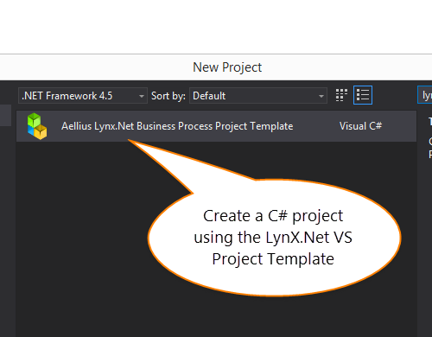Open the Sort by Default dropdown
Image resolution: width=432 pixels, height=337 pixels.
pyautogui.click(x=258, y=96)
